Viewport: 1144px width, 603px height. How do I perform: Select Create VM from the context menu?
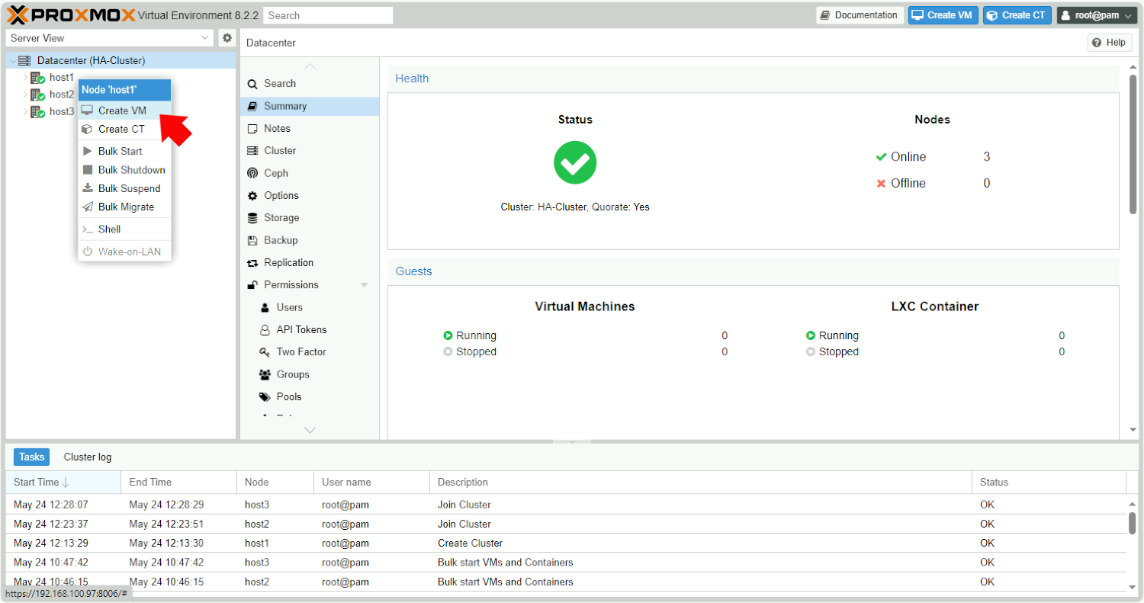click(122, 110)
